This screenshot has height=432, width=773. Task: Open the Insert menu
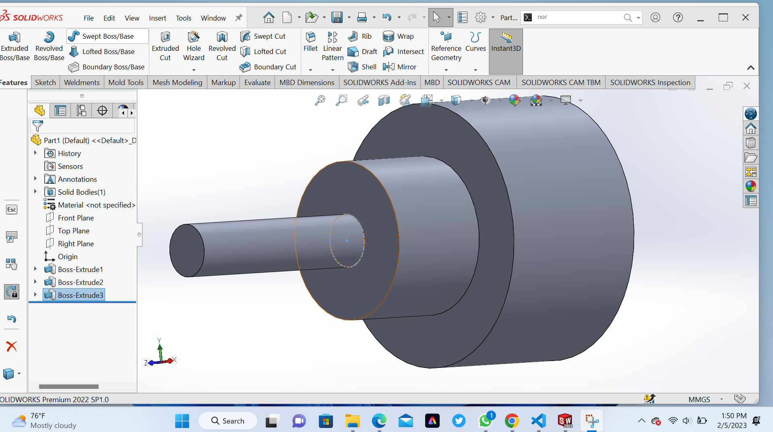pos(157,18)
